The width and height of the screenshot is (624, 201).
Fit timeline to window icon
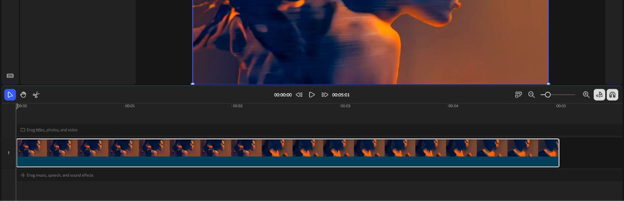tap(518, 95)
